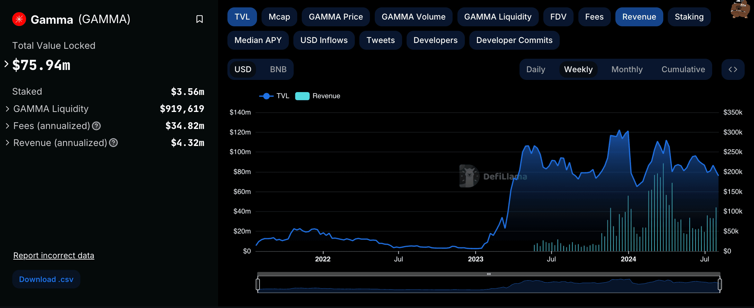754x308 pixels.
Task: Switch chart denomination to USD
Action: click(243, 69)
